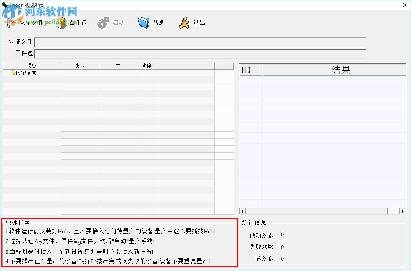The height and width of the screenshot is (271, 411).
Task: Click inside the 固件包 input field
Action: coord(200,54)
